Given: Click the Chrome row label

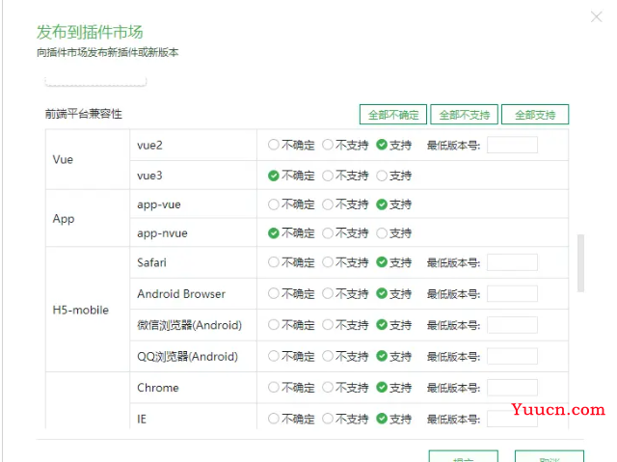Looking at the screenshot, I should (x=158, y=388).
